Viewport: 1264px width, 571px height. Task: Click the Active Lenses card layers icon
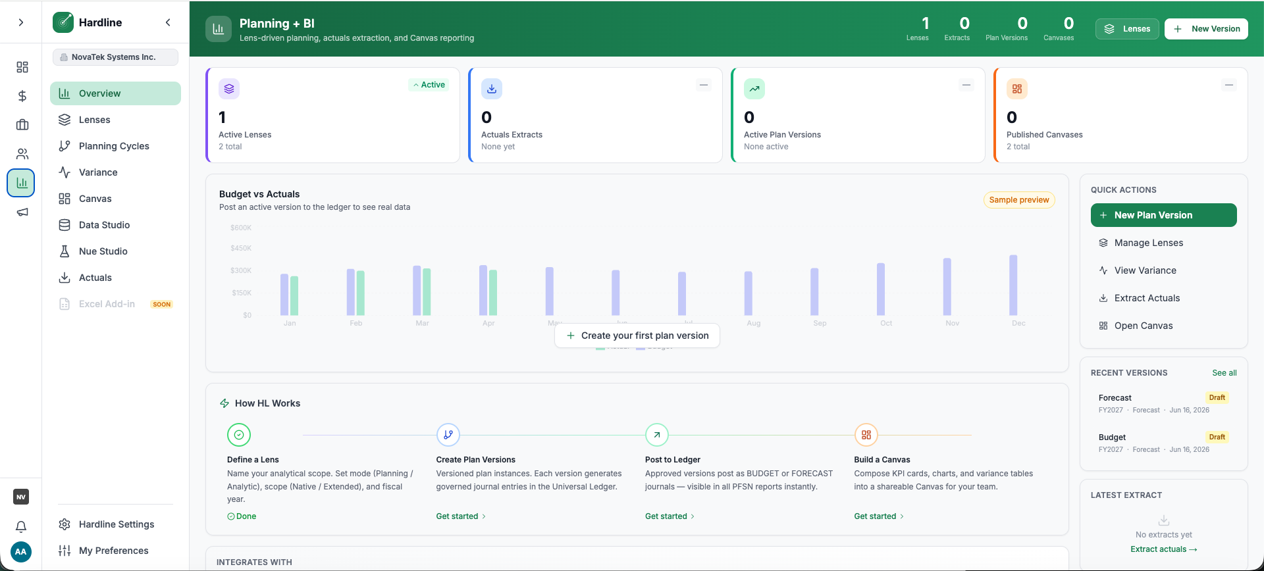point(229,89)
